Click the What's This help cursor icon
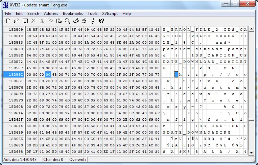This screenshot has width=258, height=165. pos(101,21)
